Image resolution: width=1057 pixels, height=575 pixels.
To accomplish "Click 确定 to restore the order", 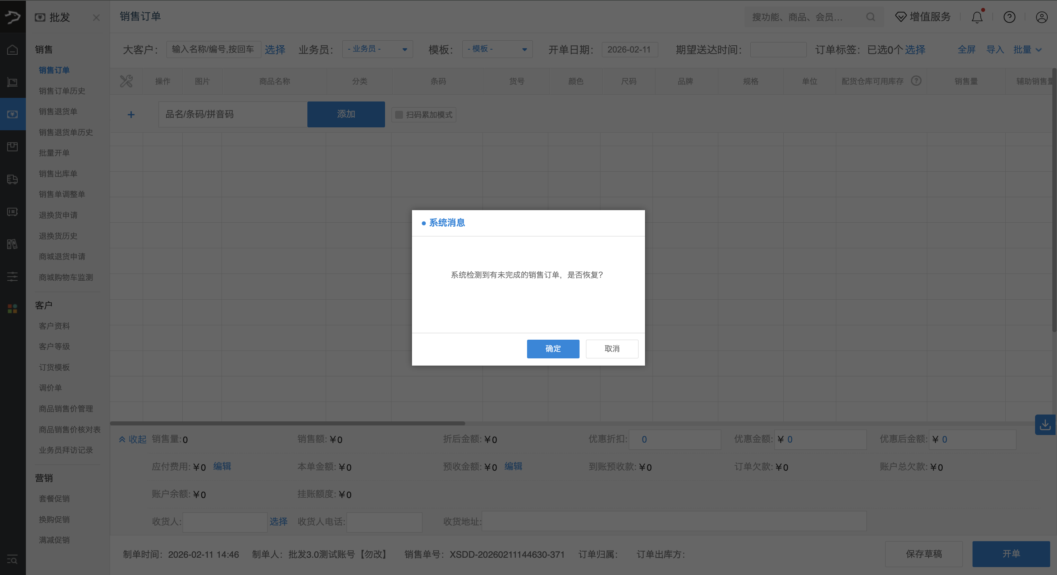I will [x=553, y=349].
